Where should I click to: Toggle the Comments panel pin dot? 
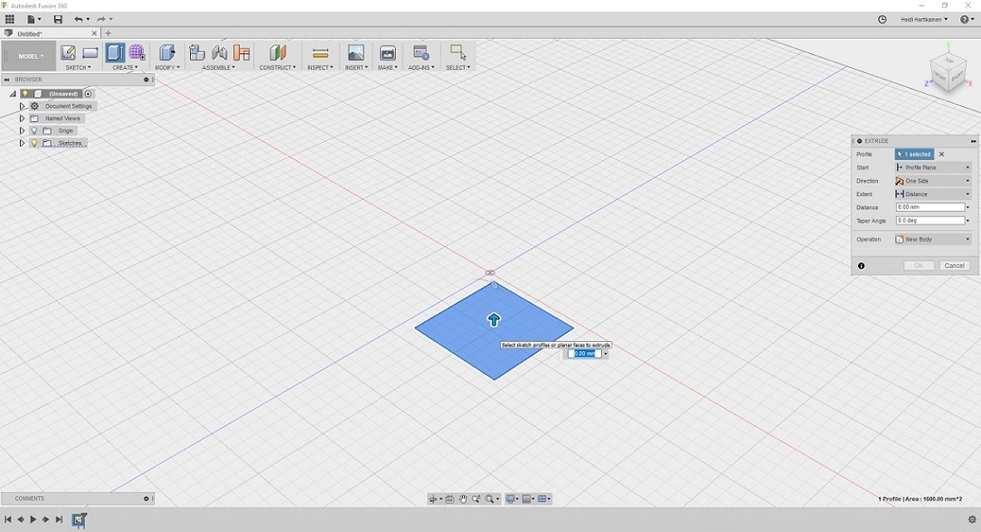coord(146,499)
